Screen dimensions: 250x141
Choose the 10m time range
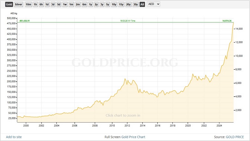point(28,4)
